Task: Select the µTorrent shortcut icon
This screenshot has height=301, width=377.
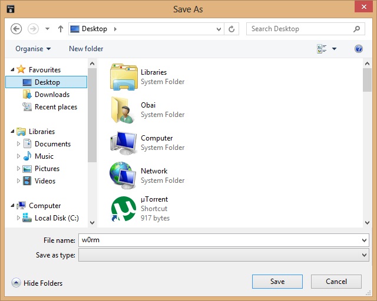Action: [x=124, y=209]
